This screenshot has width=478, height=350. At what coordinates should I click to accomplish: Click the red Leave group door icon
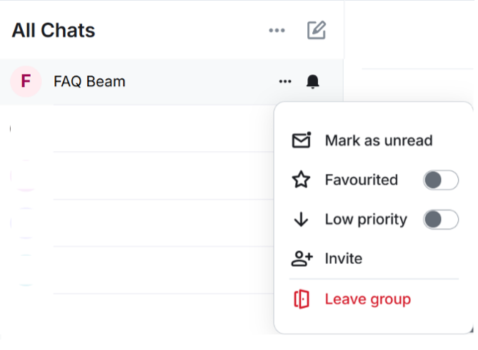point(302,299)
